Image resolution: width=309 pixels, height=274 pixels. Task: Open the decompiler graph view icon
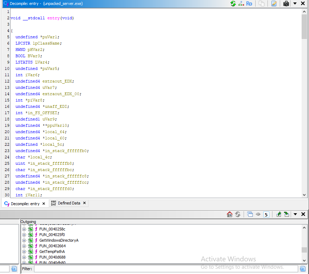coord(241,4)
